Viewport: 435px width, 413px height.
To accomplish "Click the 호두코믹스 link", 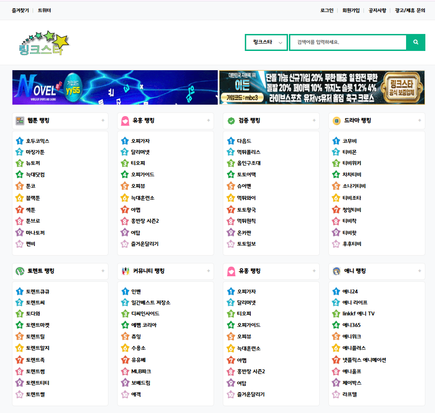I will 38,141.
